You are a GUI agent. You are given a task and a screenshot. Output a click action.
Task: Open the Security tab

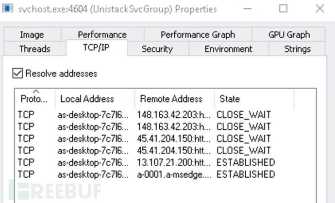157,49
